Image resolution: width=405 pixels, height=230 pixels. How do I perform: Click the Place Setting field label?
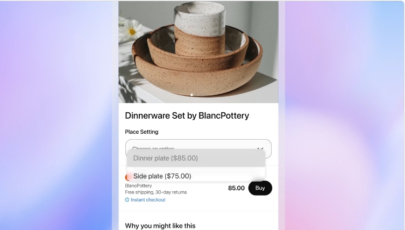coord(141,132)
